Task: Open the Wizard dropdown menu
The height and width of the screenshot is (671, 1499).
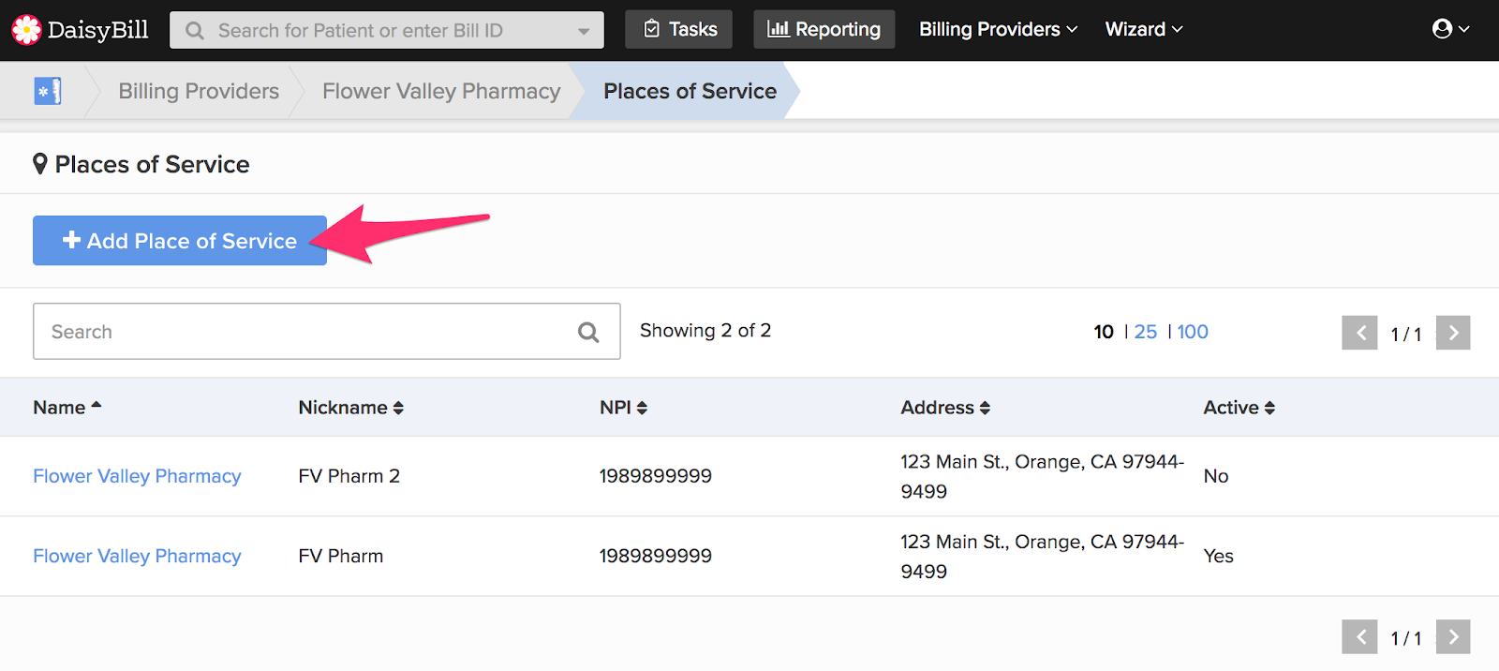Action: coord(1144,29)
